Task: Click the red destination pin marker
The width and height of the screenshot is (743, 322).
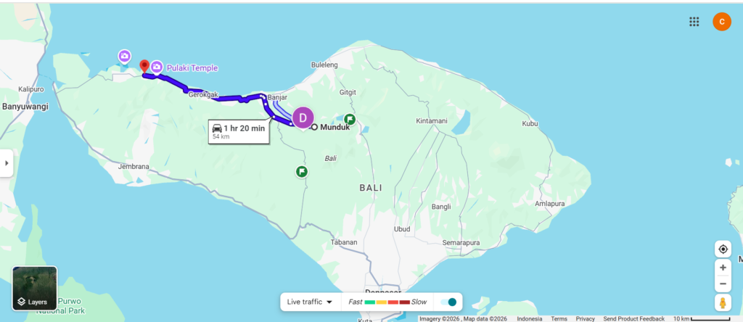Action: [144, 66]
